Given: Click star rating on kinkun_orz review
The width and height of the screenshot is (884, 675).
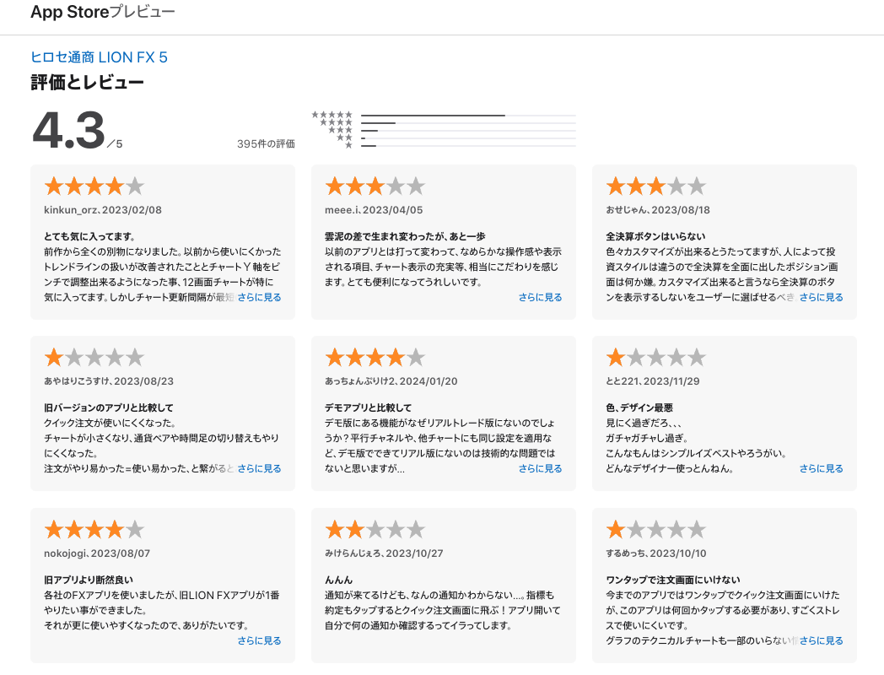Looking at the screenshot, I should click(94, 186).
